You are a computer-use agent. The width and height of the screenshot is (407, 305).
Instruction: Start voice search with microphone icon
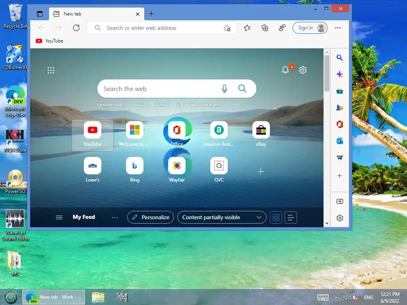point(225,89)
